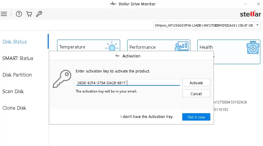The image size is (263, 146).
Task: Open the SKHynix drive combo box
Action: [204, 25]
